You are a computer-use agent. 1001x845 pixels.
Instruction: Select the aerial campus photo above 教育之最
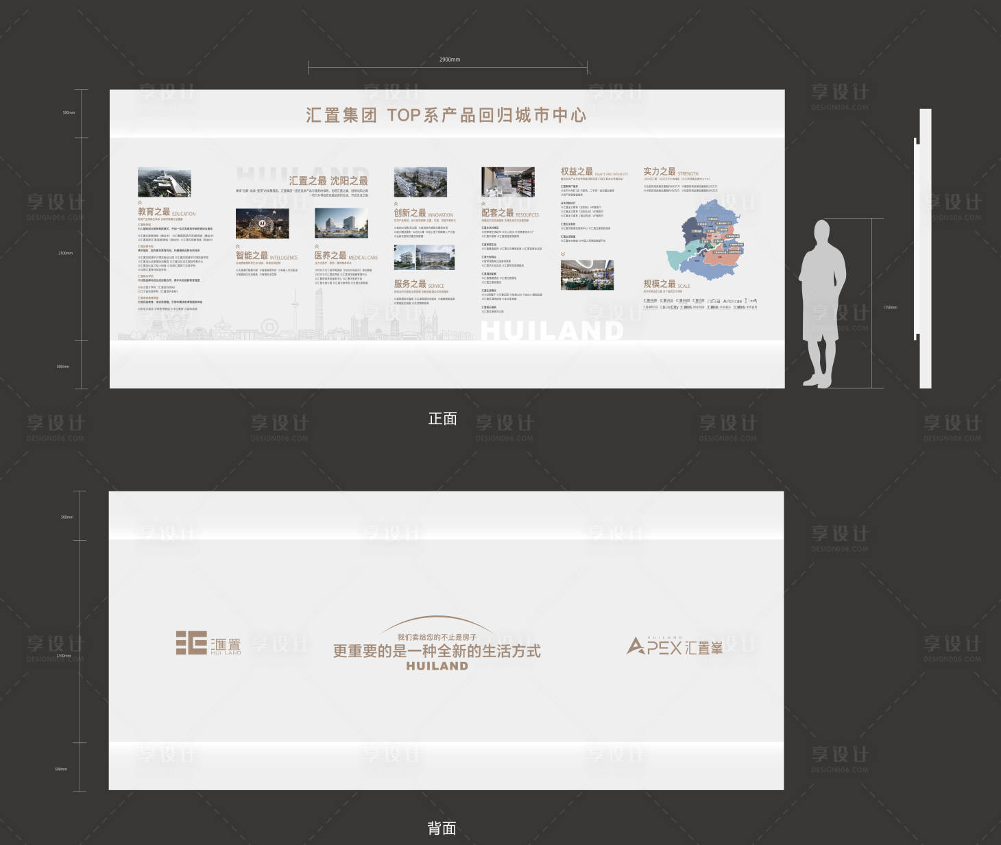point(165,182)
